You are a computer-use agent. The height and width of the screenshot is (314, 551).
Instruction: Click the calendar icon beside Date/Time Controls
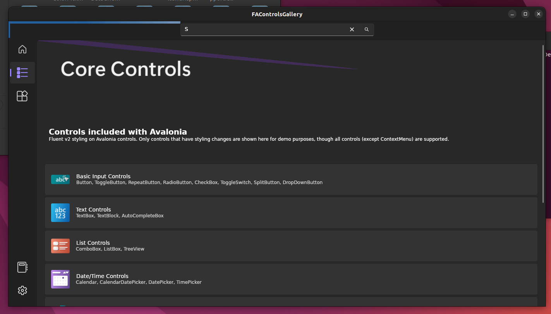60,279
